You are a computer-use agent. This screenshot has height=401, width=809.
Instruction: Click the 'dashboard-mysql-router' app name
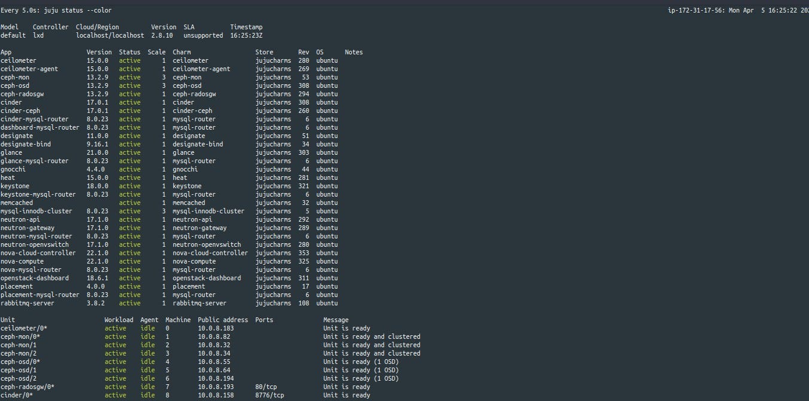tap(40, 127)
